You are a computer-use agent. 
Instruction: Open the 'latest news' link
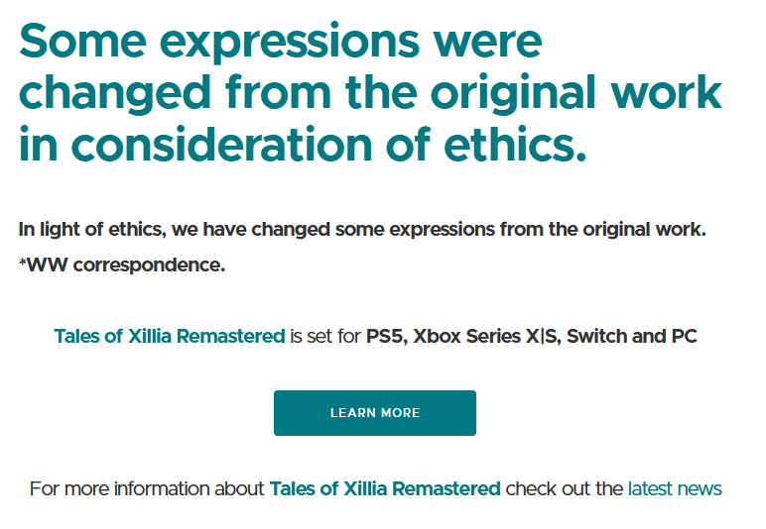675,488
